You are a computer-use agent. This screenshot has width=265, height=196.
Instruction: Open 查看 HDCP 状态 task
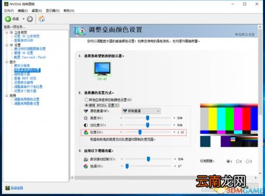(x=25, y=78)
